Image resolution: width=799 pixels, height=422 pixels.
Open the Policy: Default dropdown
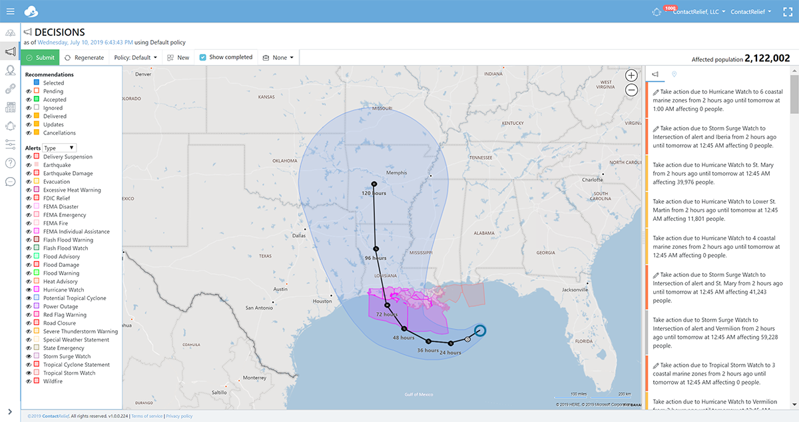click(136, 58)
